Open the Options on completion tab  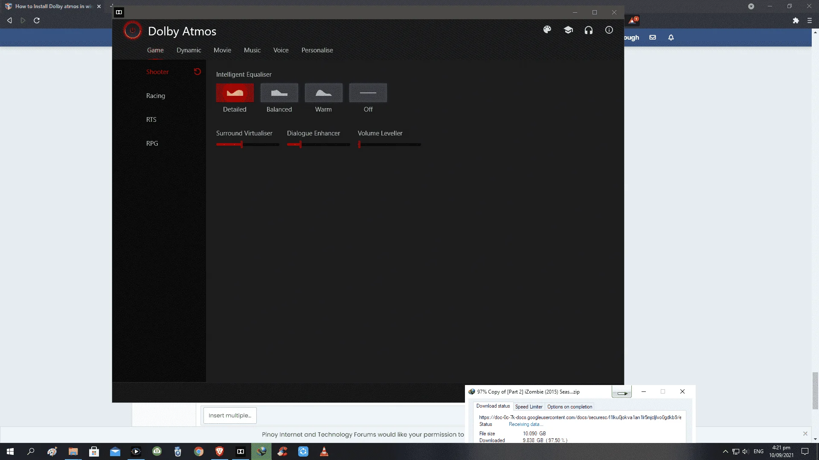click(x=570, y=407)
